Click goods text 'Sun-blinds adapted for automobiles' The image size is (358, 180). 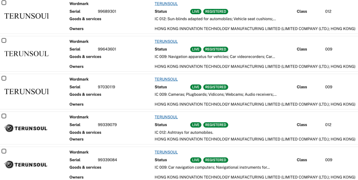click(200, 19)
